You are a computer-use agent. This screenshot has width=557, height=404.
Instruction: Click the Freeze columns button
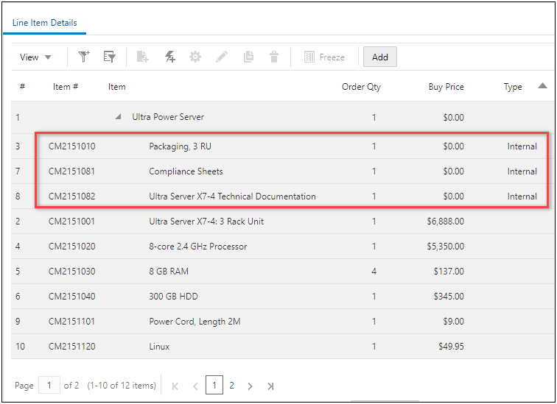tap(324, 57)
